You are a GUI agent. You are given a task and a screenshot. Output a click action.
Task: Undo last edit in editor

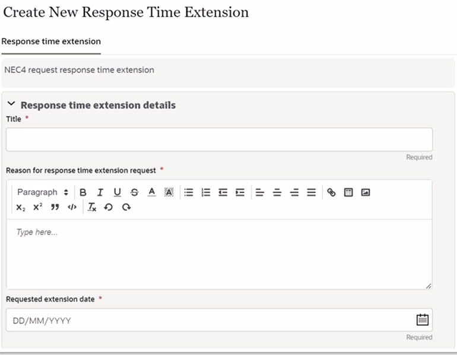tap(109, 207)
